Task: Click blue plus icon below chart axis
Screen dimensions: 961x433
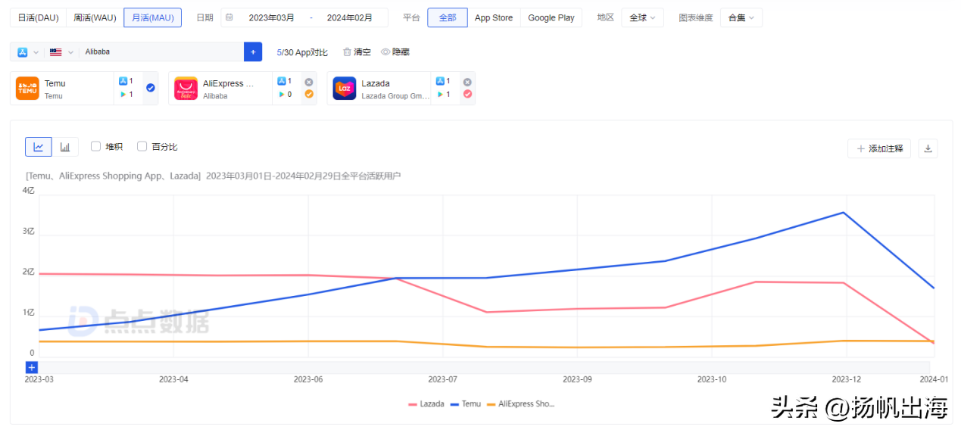Action: click(31, 367)
